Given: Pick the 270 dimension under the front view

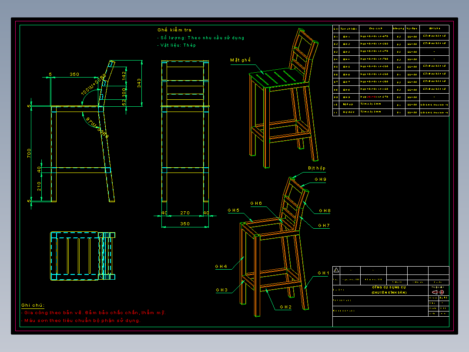Looking at the screenshot, I should pos(185,213).
